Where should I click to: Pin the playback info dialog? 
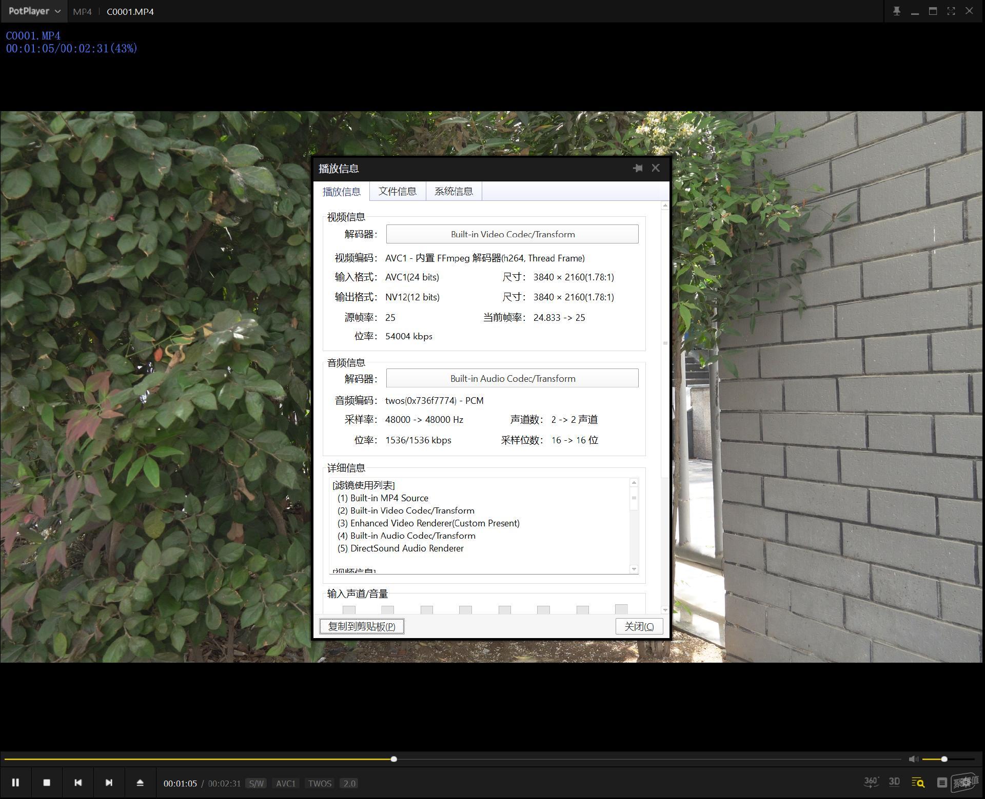pos(638,168)
